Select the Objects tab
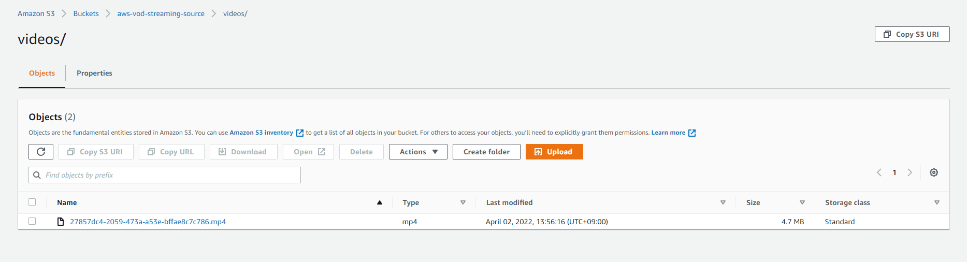967x262 pixels. pos(42,73)
